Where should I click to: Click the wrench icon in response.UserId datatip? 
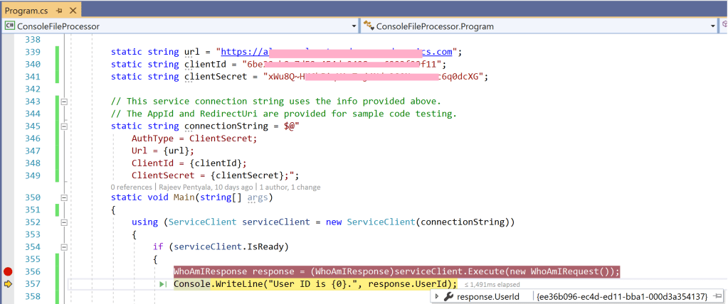[447, 296]
